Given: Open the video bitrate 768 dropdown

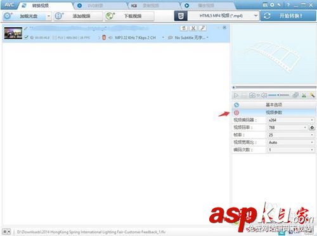Looking at the screenshot, I should (287, 127).
